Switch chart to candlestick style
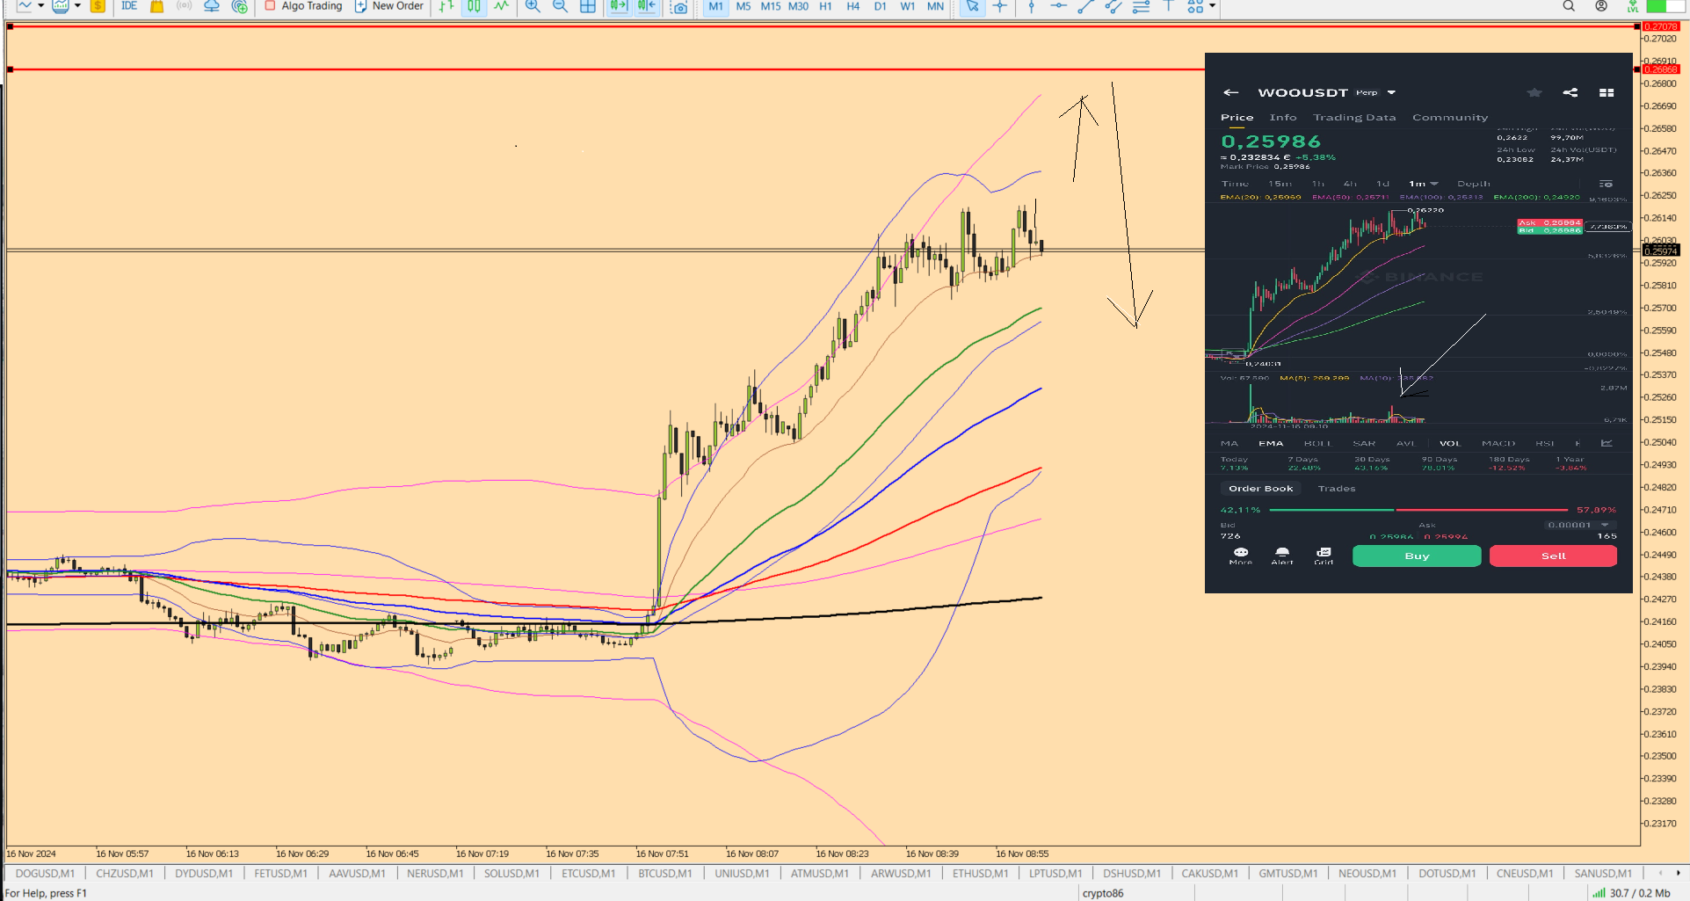This screenshot has height=901, width=1690. (x=474, y=6)
